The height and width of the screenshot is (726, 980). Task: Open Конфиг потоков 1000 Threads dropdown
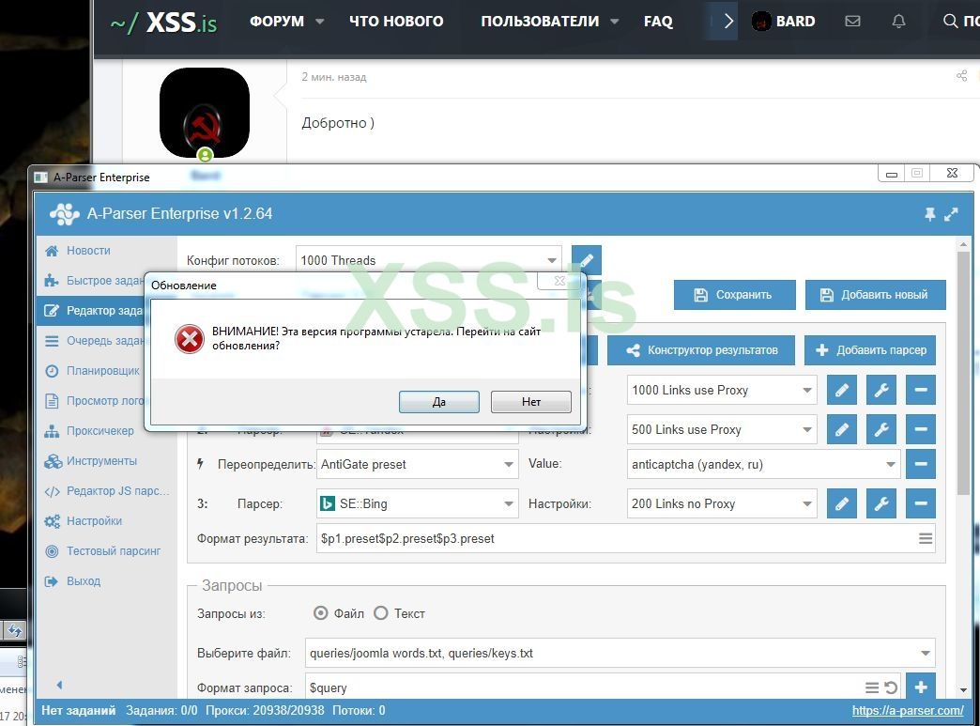point(428,260)
